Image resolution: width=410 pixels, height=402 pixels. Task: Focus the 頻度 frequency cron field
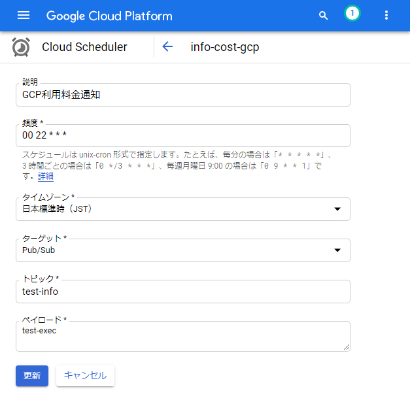pos(183,136)
